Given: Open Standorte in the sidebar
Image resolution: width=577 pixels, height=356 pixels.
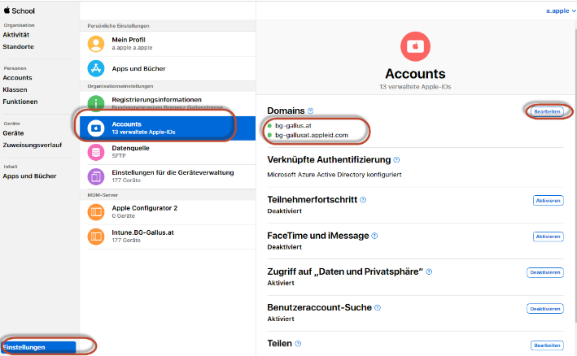Looking at the screenshot, I should tap(19, 46).
